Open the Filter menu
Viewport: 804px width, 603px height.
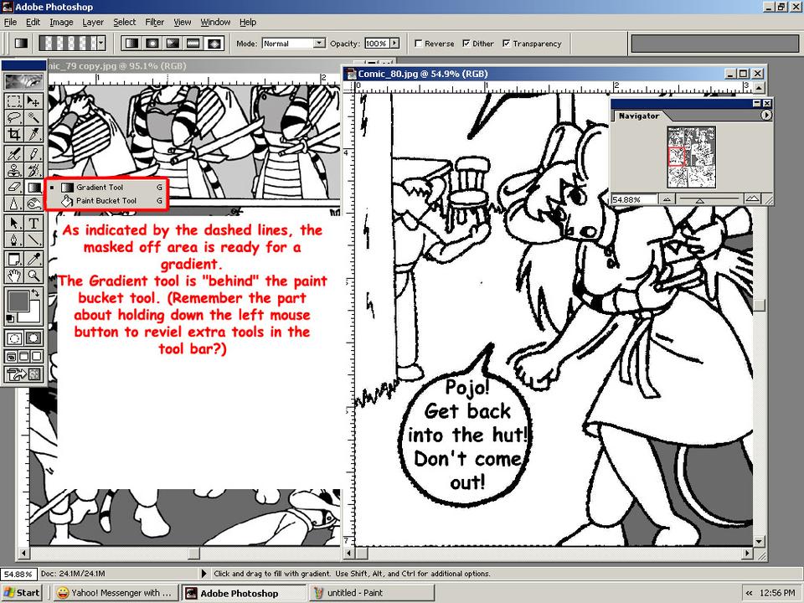pos(154,22)
